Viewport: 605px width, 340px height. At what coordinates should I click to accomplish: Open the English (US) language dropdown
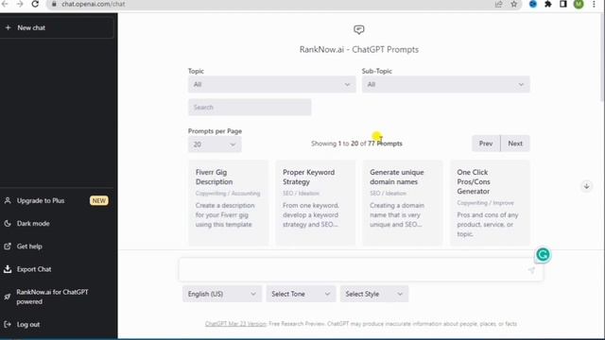tap(222, 294)
